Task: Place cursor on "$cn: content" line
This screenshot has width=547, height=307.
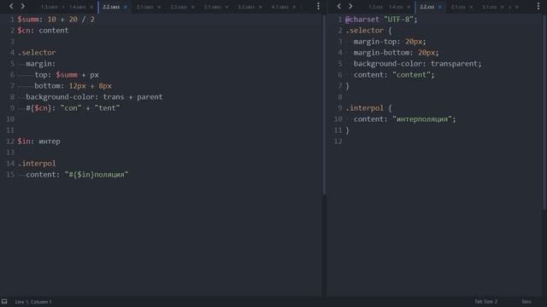Action: coord(43,31)
